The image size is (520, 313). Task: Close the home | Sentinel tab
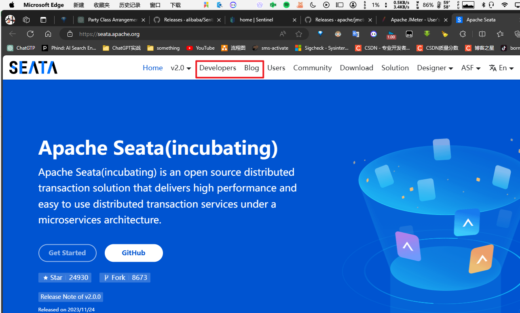pyautogui.click(x=294, y=20)
